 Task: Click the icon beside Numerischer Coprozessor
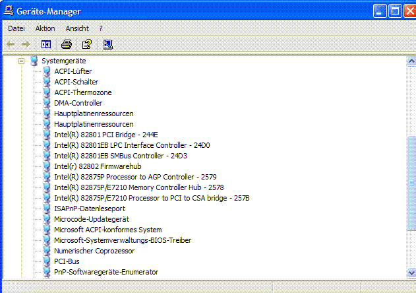[x=47, y=251]
